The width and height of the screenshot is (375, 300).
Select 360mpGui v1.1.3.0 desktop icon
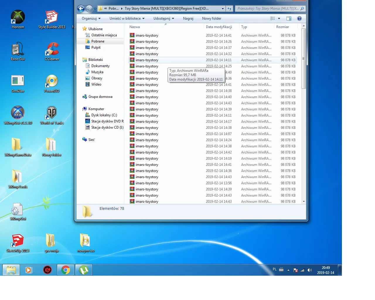point(18,115)
